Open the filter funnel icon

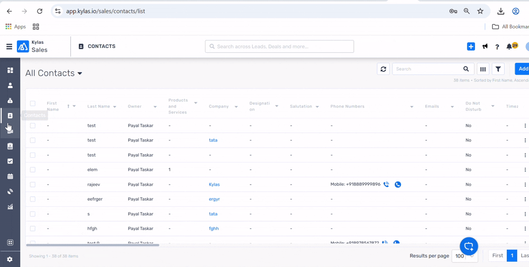pos(498,69)
